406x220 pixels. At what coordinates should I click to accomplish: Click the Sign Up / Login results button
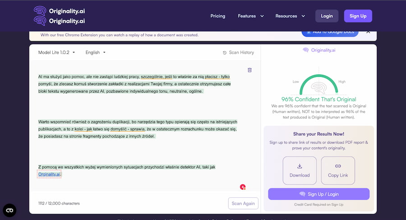318,194
